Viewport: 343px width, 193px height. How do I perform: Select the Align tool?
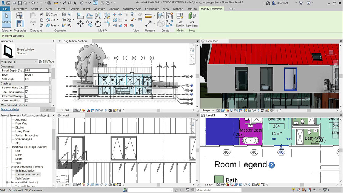(x=80, y=16)
